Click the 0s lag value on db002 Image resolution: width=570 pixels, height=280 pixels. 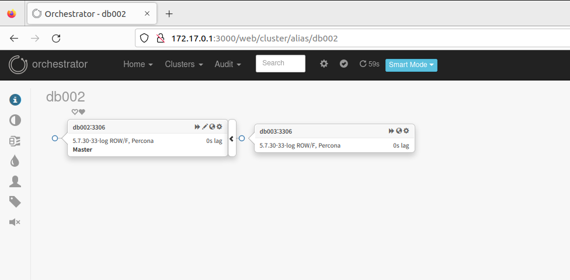214,141
